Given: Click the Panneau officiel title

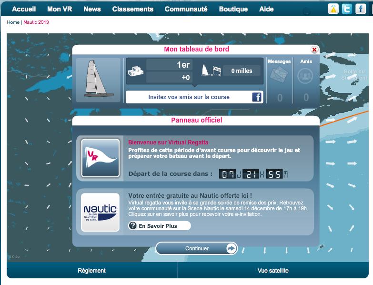Looking at the screenshot, I should 196,120.
